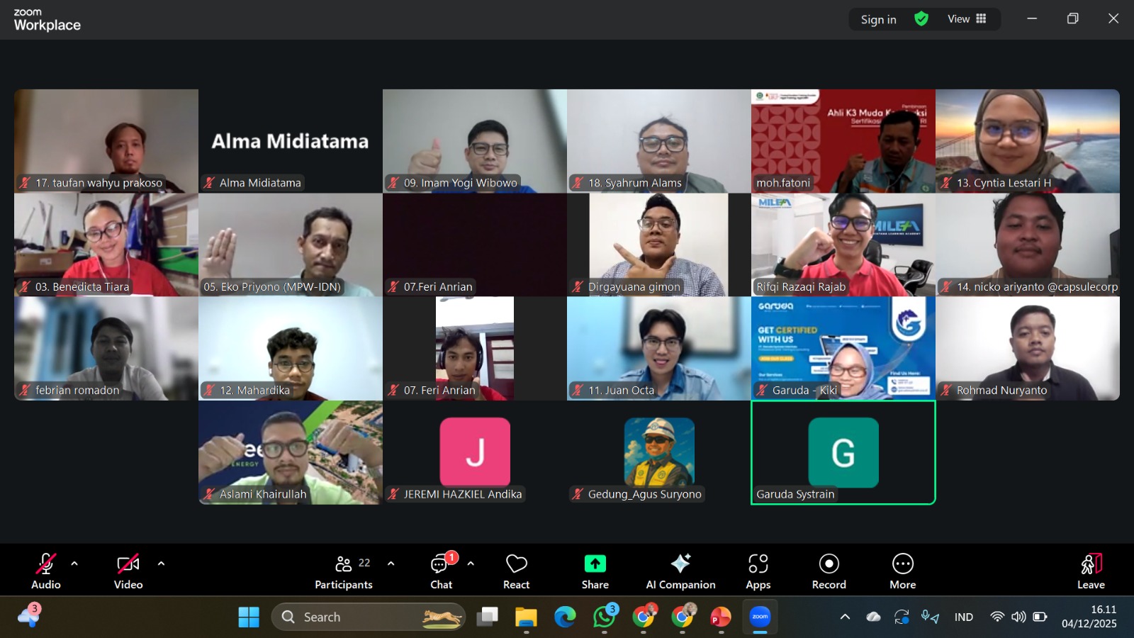The width and height of the screenshot is (1134, 638).
Task: Click the green encryption shield icon
Action: [x=921, y=19]
